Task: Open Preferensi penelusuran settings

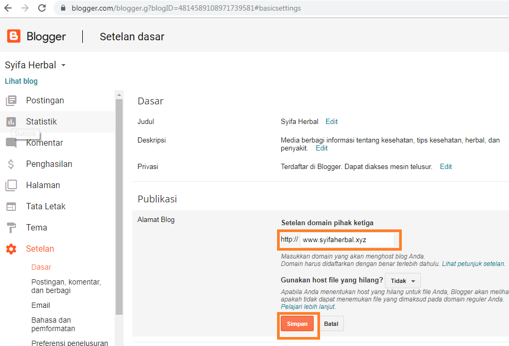Action: [70, 342]
